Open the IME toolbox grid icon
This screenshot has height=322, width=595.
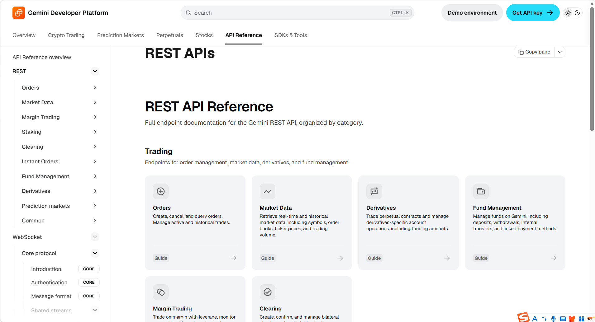coord(581,319)
